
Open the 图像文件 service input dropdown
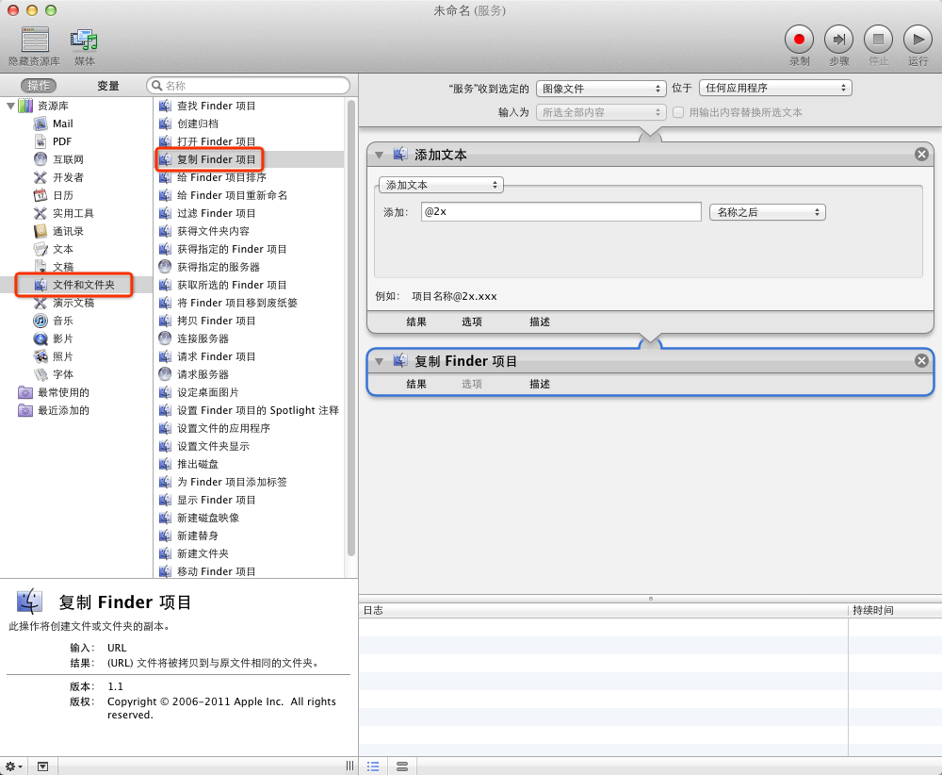pos(601,89)
